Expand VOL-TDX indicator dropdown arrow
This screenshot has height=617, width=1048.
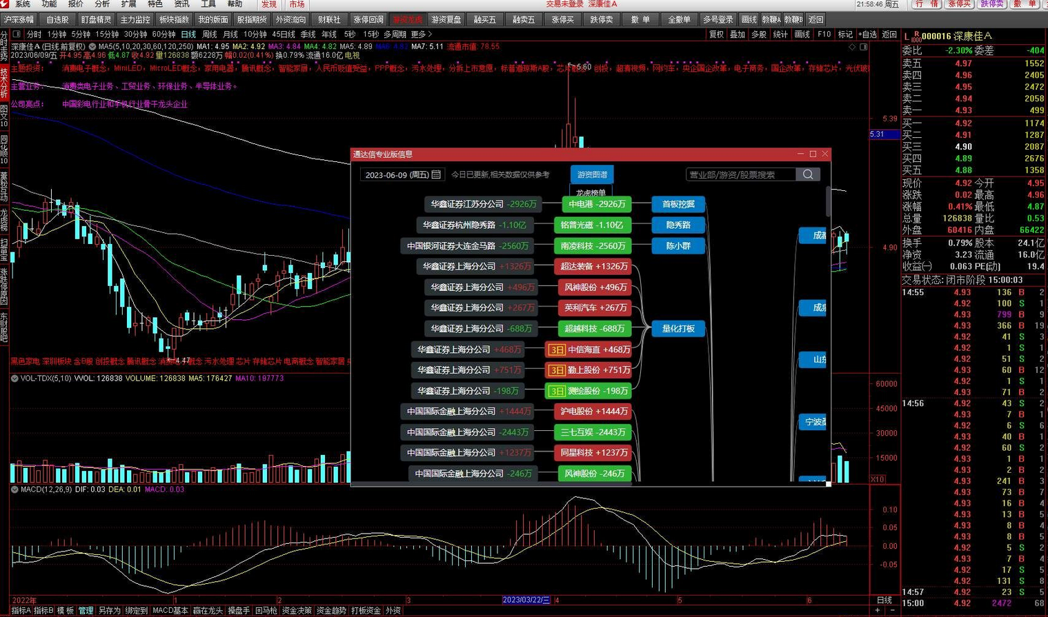[x=14, y=378]
